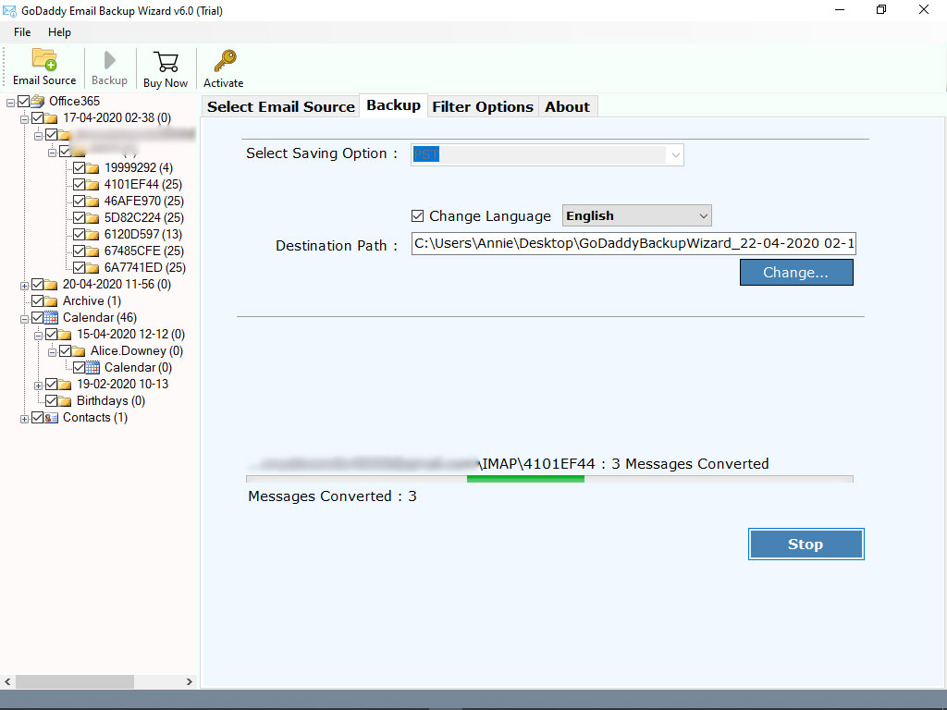Click the Alice.Downey Calendar icon
The height and width of the screenshot is (710, 947).
coord(92,367)
